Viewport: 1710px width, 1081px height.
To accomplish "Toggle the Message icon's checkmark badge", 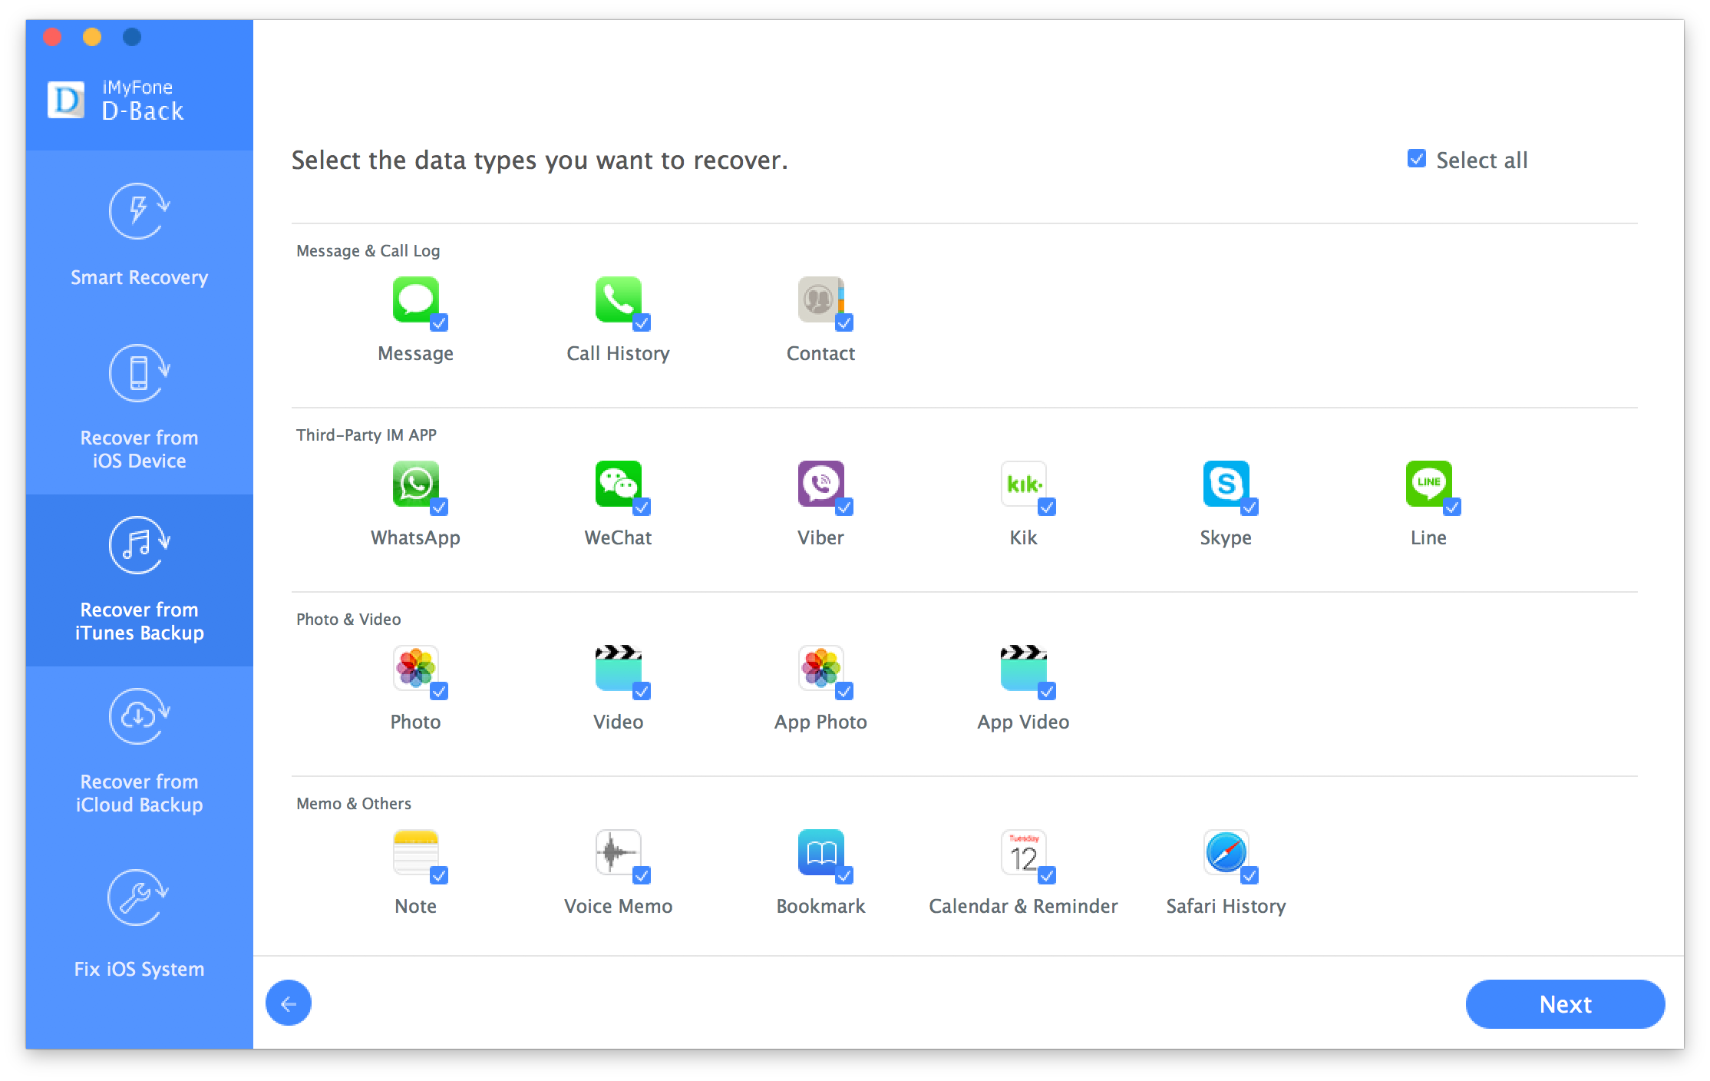I will coord(439,322).
